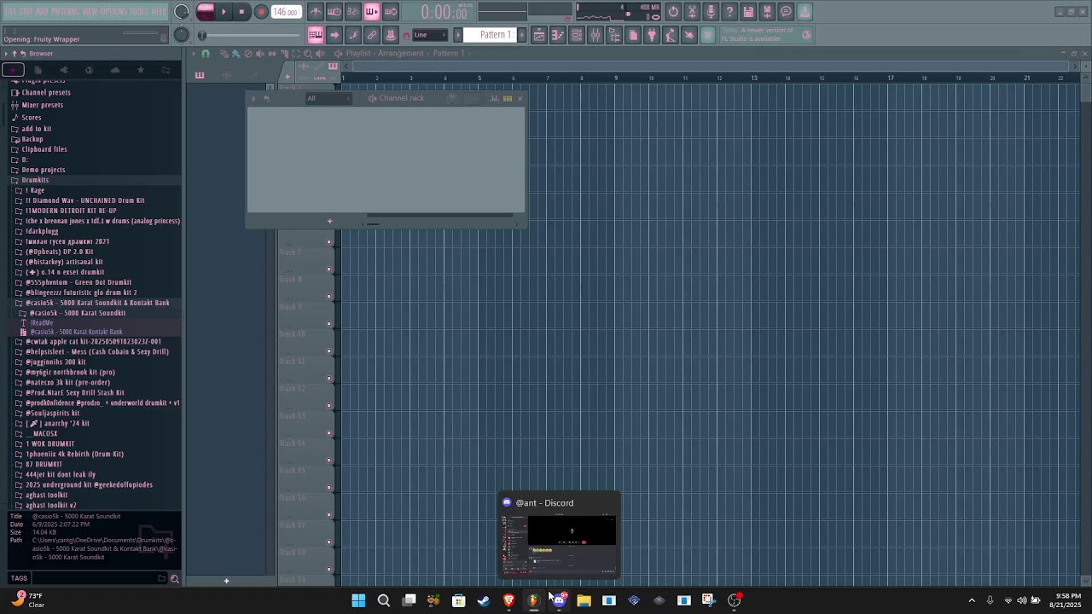Open the audio editor scissors icon
The height and width of the screenshot is (614, 1092).
[693, 12]
